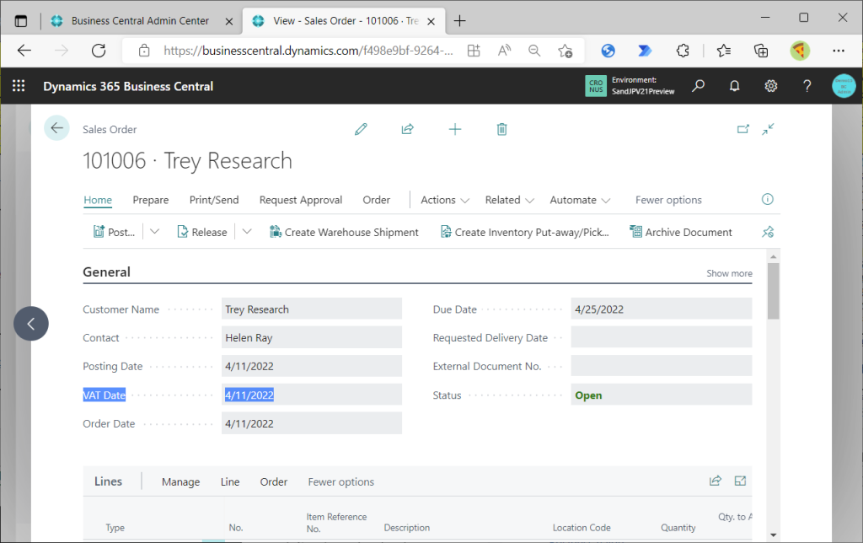863x543 pixels.
Task: Close the Sales Order browser tab
Action: [431, 21]
